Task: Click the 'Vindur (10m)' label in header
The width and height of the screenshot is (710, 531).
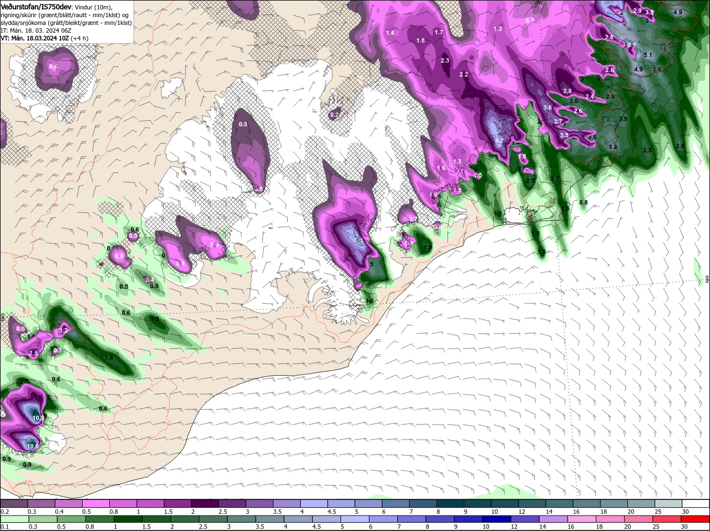Action: tap(93, 7)
